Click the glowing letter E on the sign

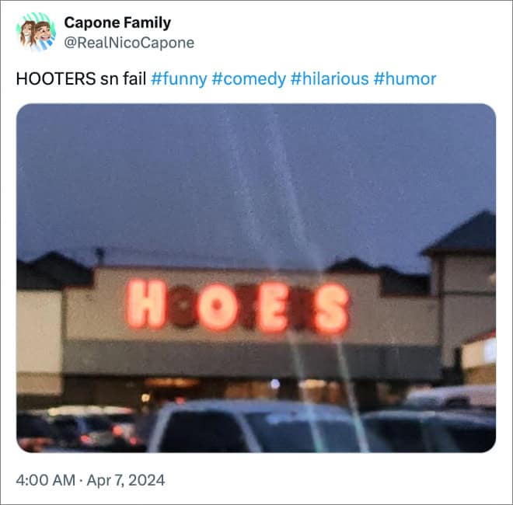pos(274,308)
